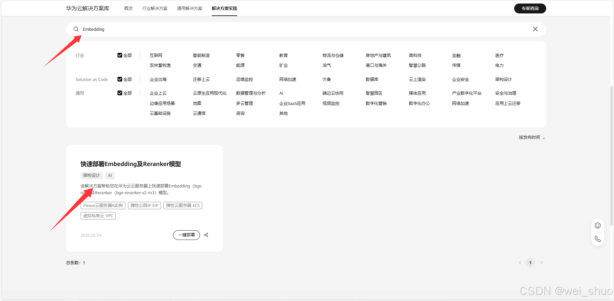Click the phone contact icon on the right

pos(597,239)
